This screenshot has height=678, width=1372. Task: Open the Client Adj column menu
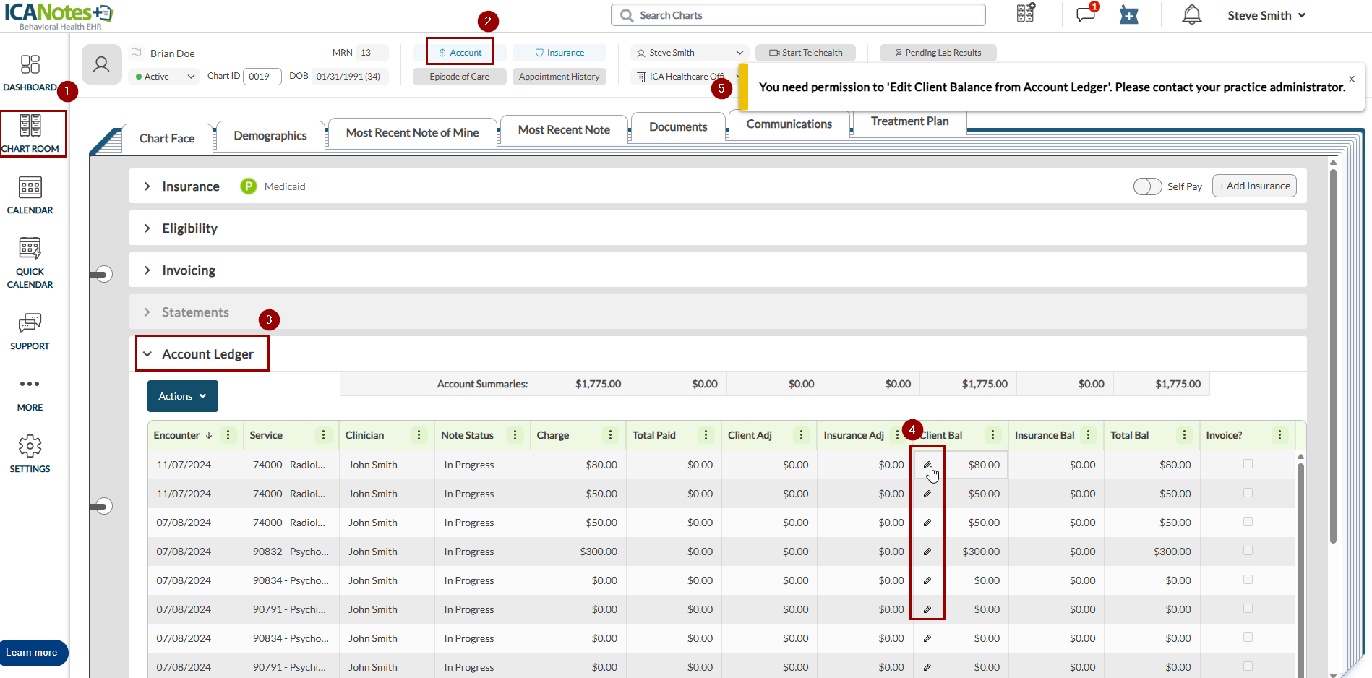[x=802, y=435]
